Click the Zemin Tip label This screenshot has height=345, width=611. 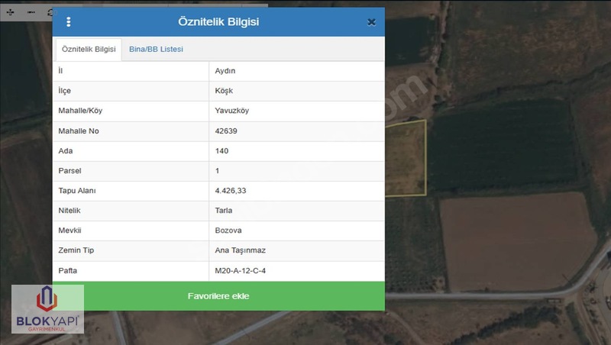[x=76, y=250]
